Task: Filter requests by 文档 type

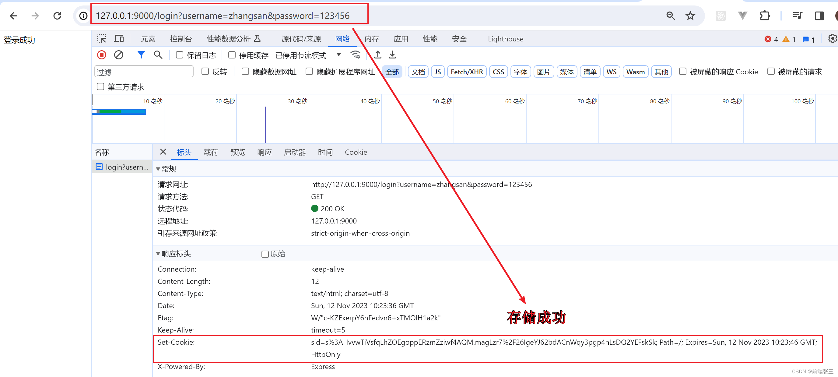Action: (x=418, y=72)
